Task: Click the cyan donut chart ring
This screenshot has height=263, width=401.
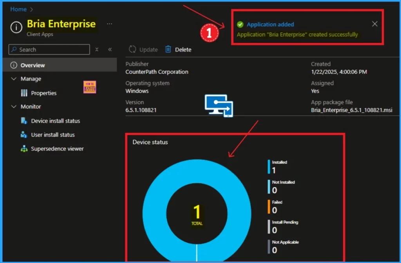Action: tap(154, 213)
